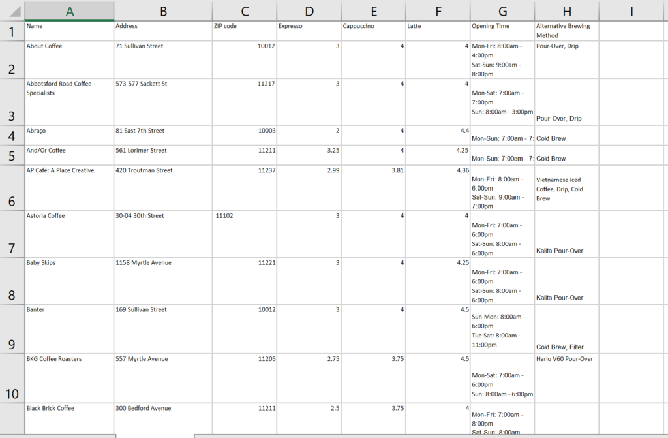
Task: Click the row 6 header
Action: click(x=12, y=188)
